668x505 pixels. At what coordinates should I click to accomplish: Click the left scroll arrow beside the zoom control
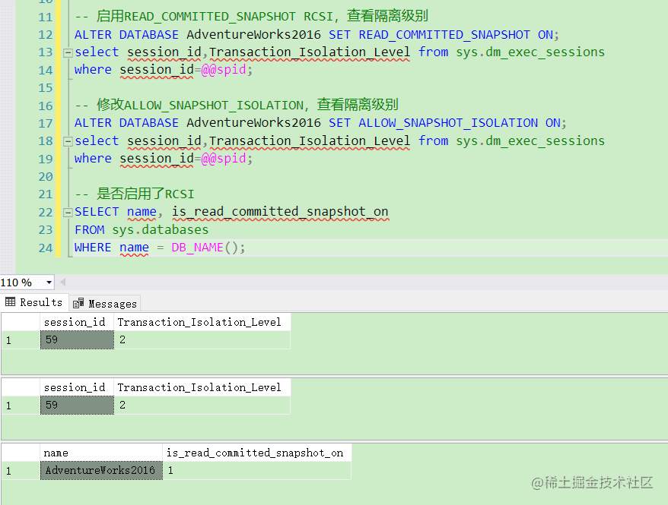[62, 282]
